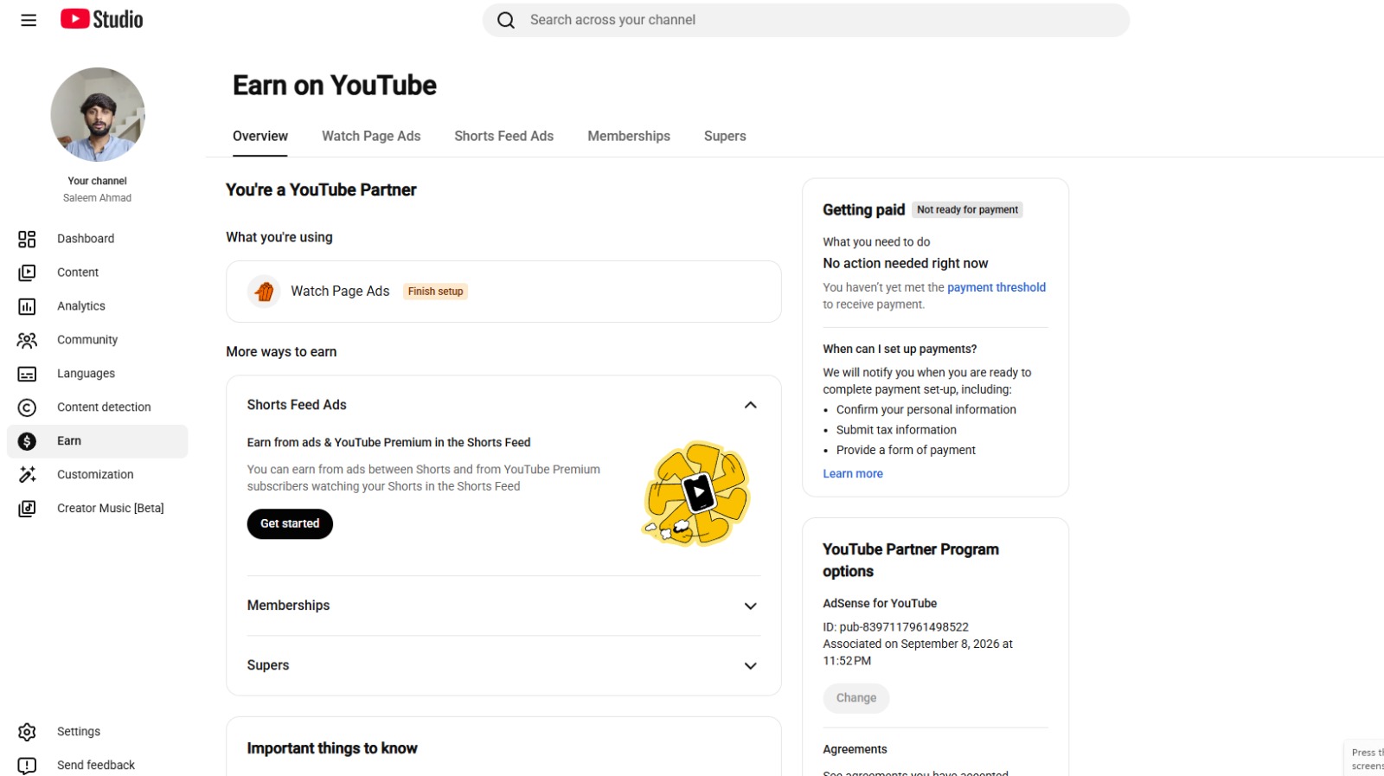Image resolution: width=1384 pixels, height=776 pixels.
Task: Click the Settings gear icon
Action: coord(27,732)
